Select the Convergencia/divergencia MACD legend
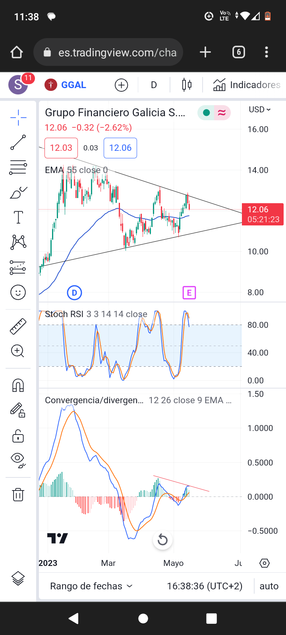 [138, 400]
